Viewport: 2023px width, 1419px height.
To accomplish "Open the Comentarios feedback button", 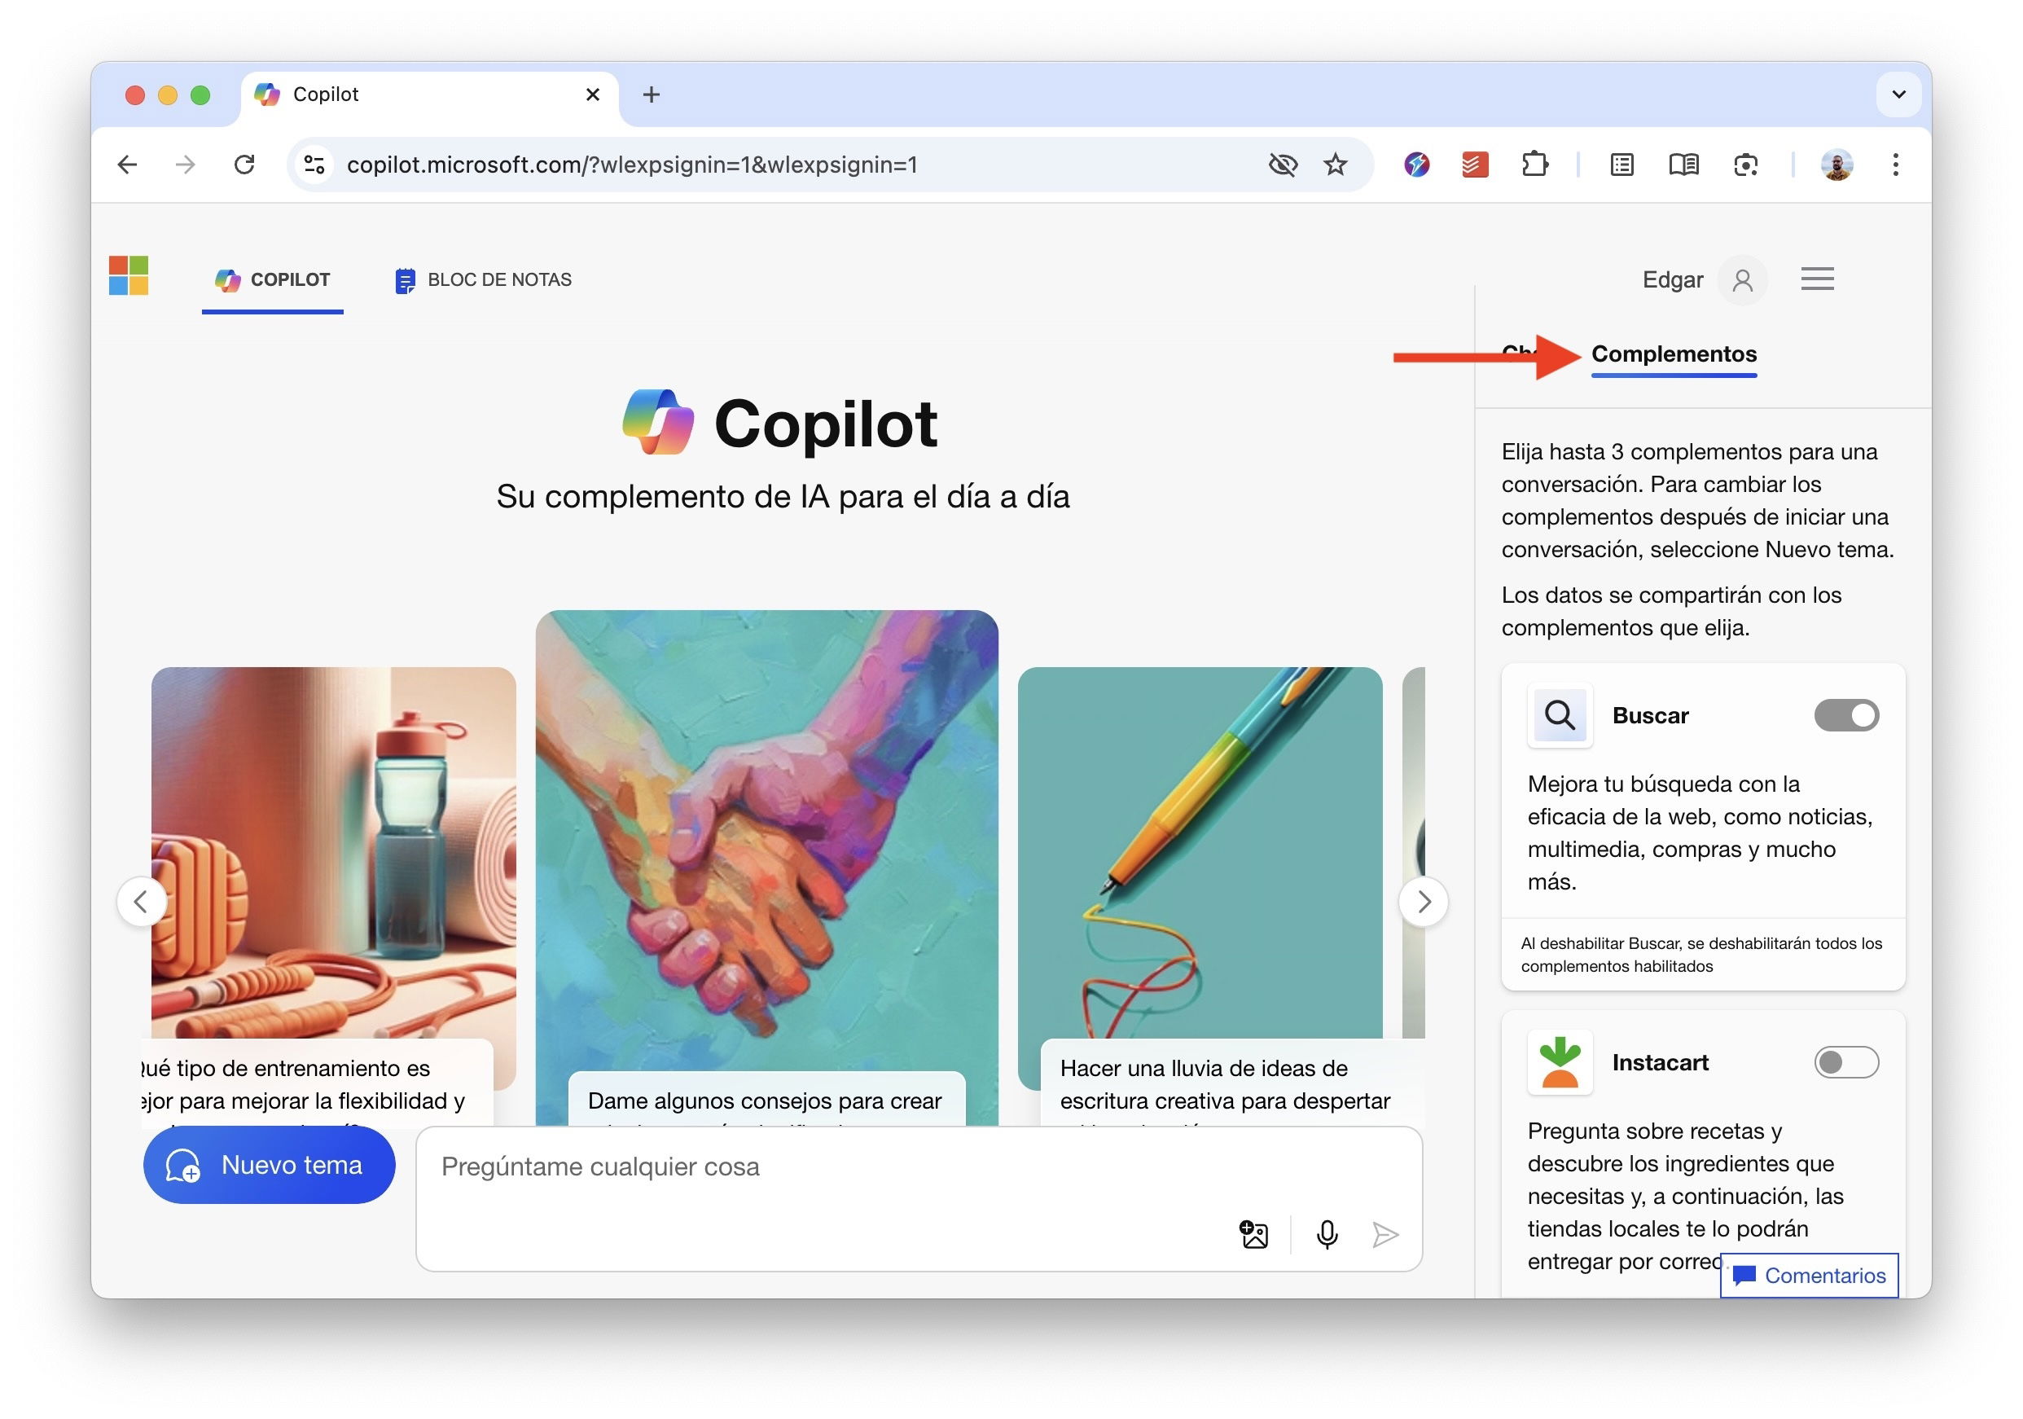I will (x=1809, y=1276).
